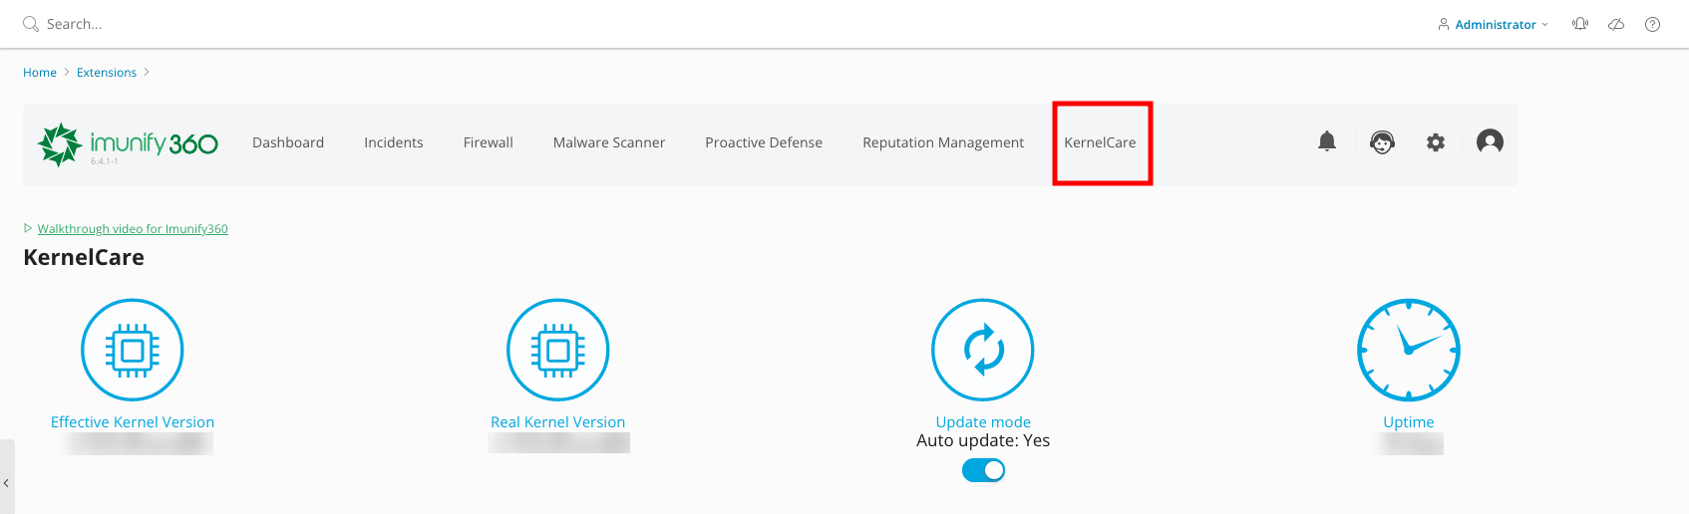
Task: Open Walkthrough video for Imunify360 link
Action: (133, 229)
